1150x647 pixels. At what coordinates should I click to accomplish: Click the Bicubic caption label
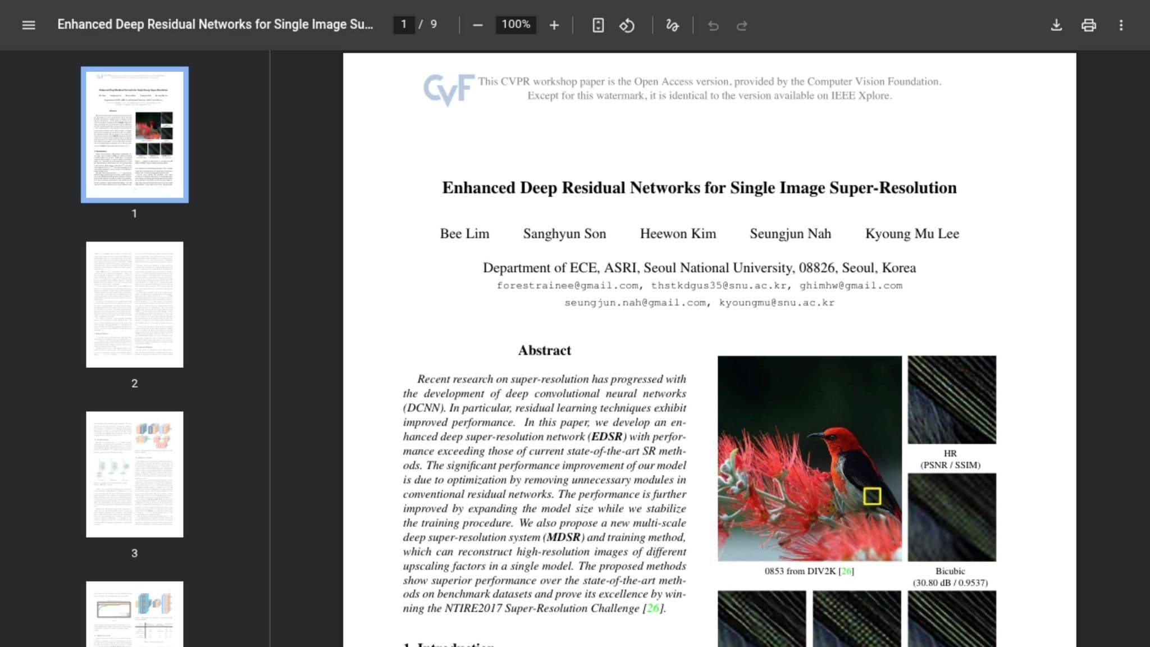pos(950,571)
